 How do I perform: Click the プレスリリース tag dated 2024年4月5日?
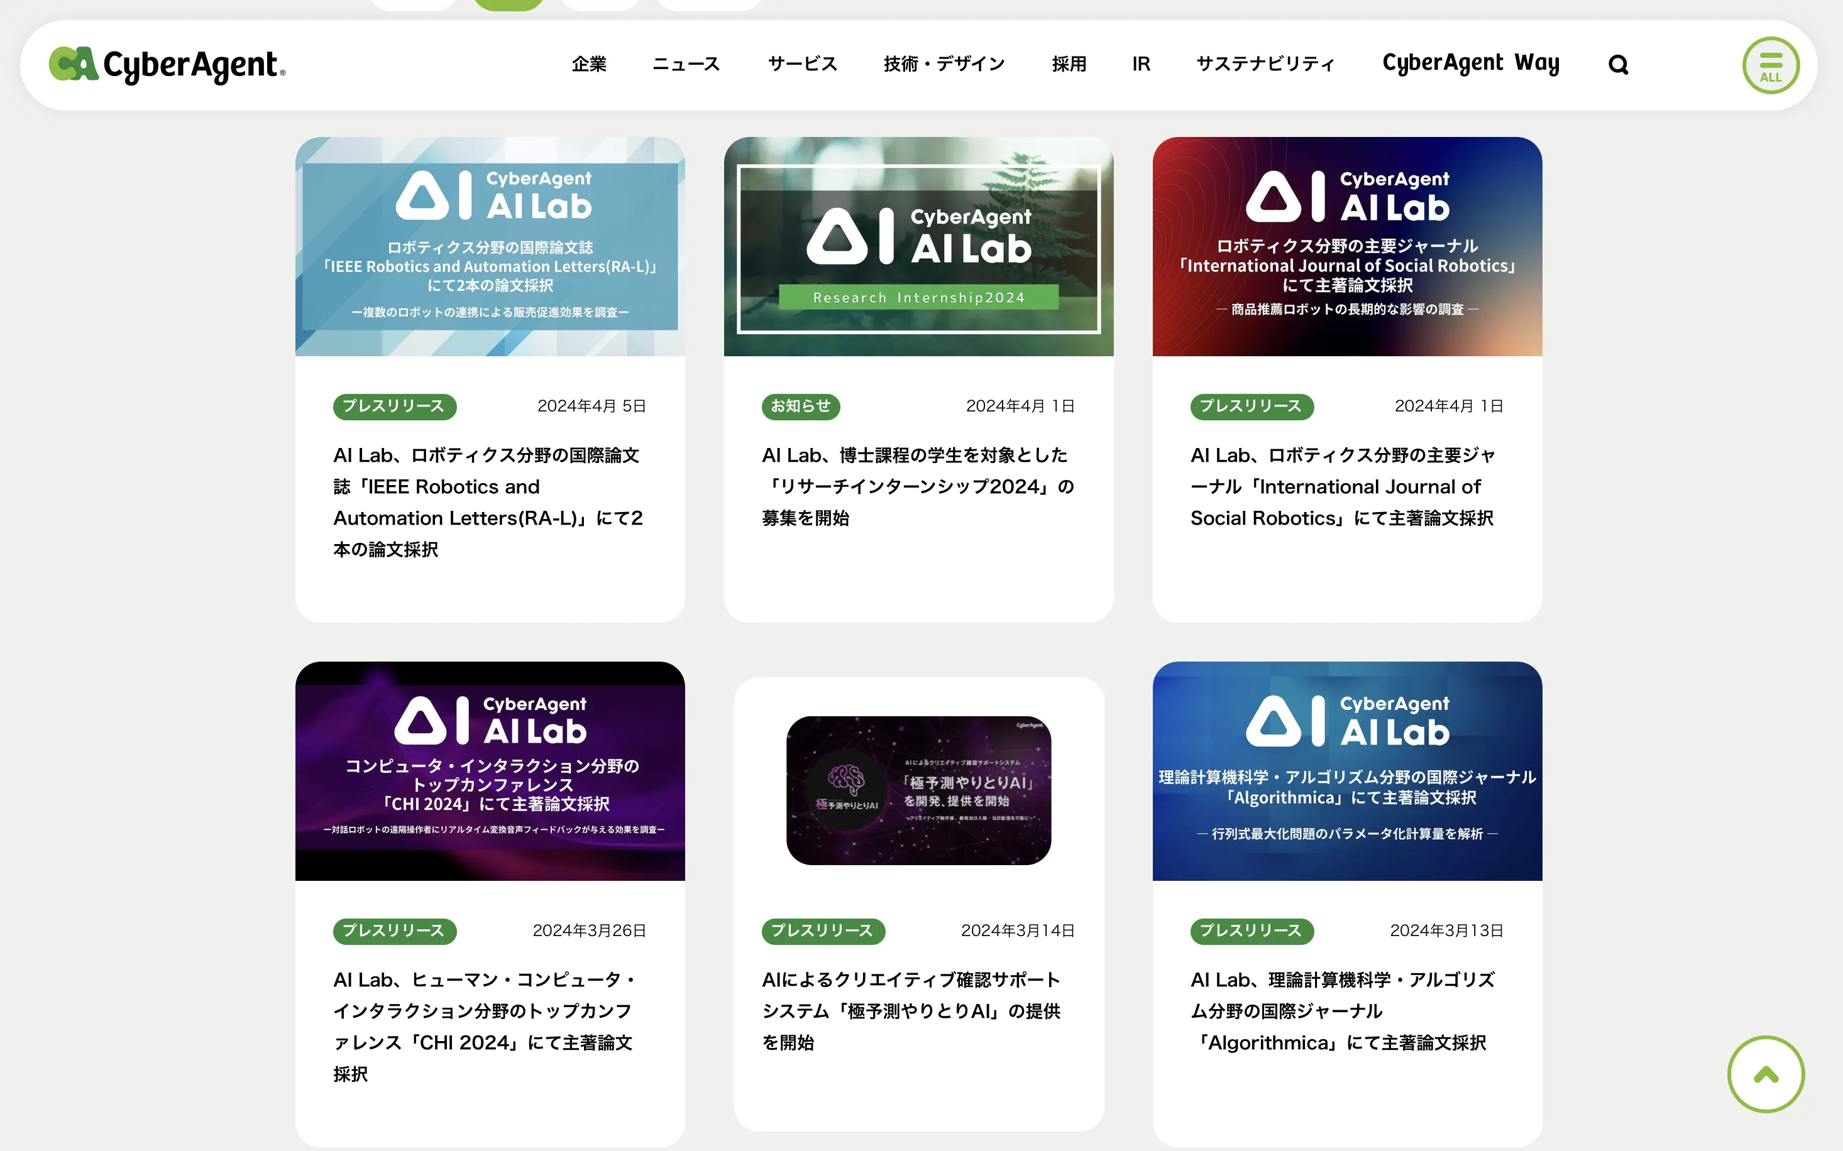point(395,406)
